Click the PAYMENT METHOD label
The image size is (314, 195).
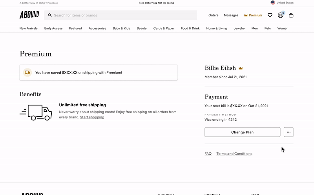(x=220, y=114)
